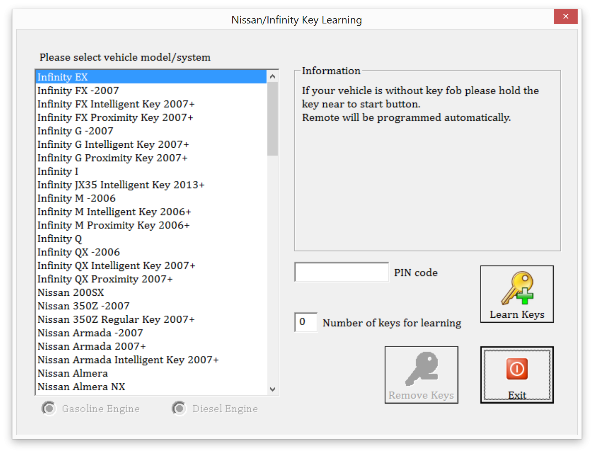Click the Learn Keys button with the key icon
Viewport: 594px width, 454px height.
click(x=517, y=294)
